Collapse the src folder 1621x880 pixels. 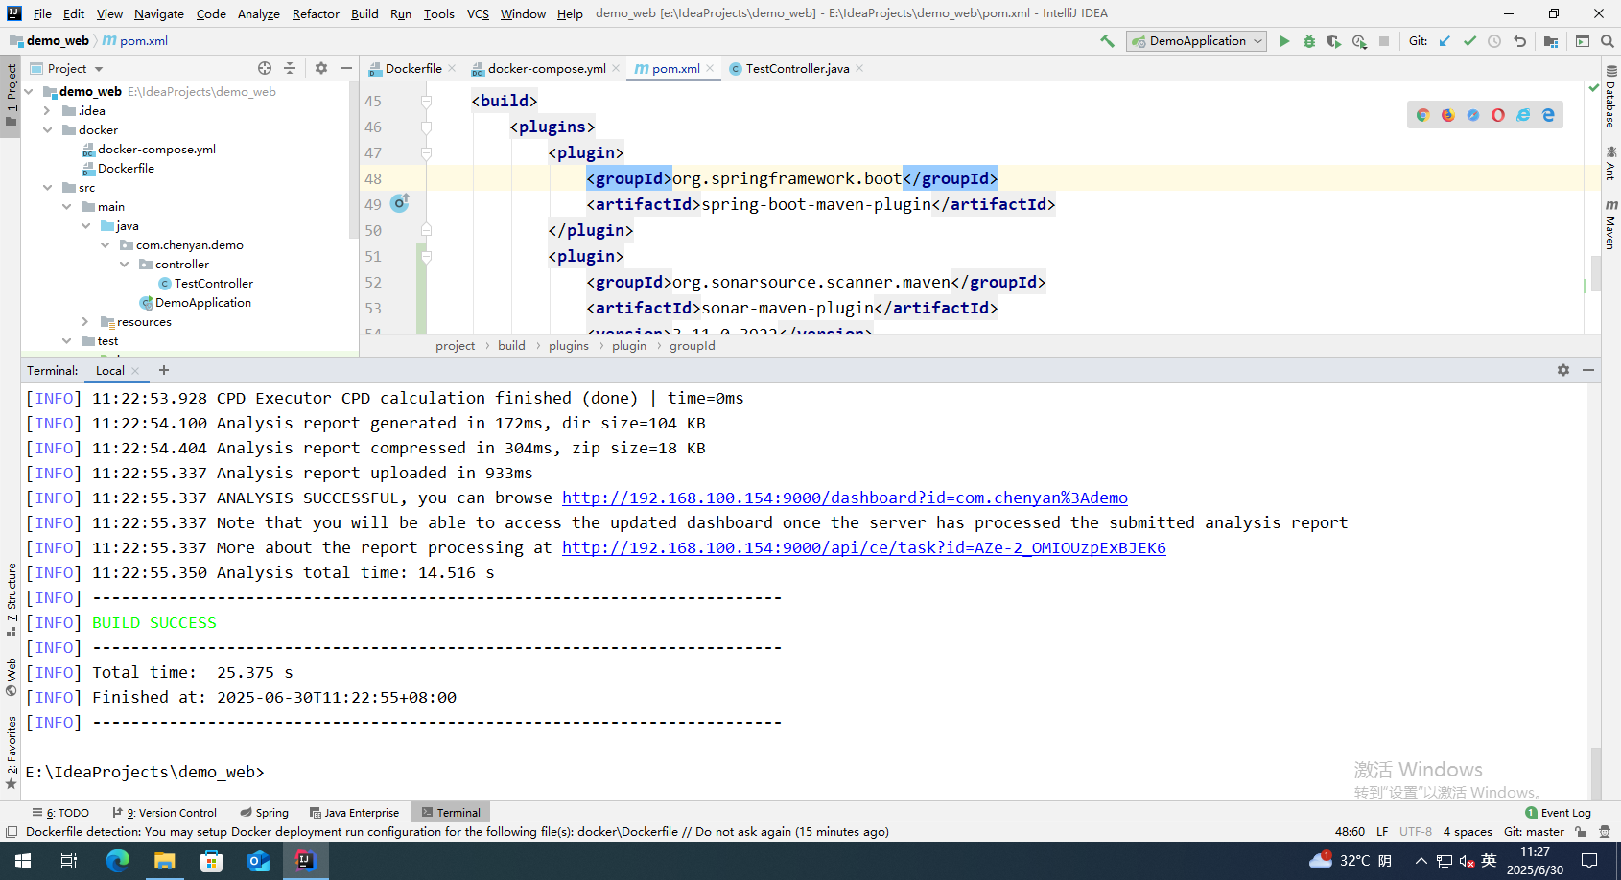[47, 188]
